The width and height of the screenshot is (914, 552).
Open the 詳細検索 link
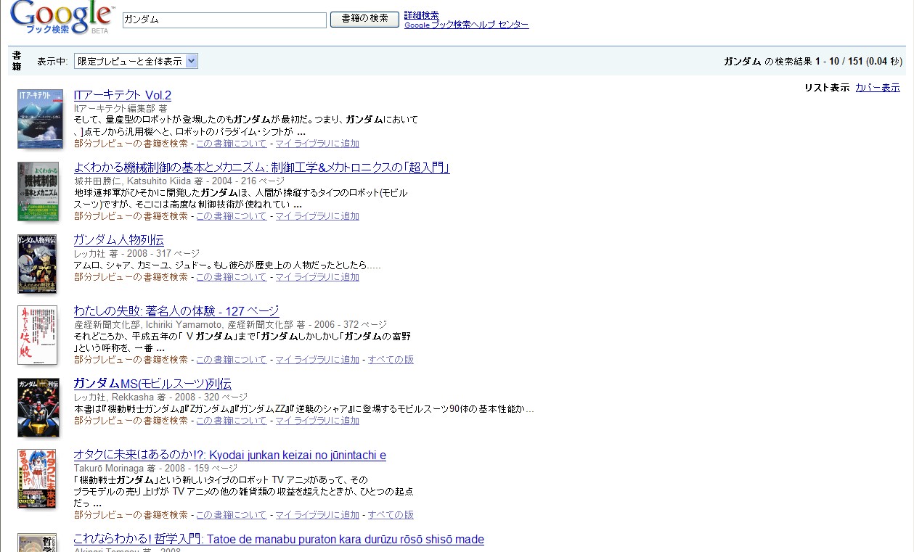tap(421, 15)
